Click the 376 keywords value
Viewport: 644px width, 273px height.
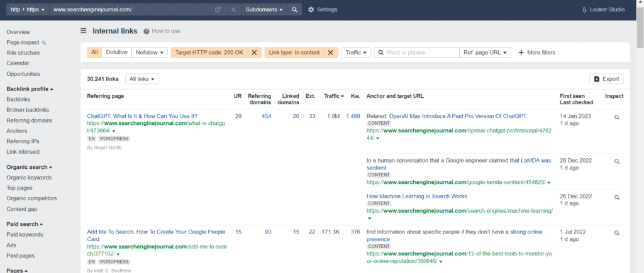[355, 232]
